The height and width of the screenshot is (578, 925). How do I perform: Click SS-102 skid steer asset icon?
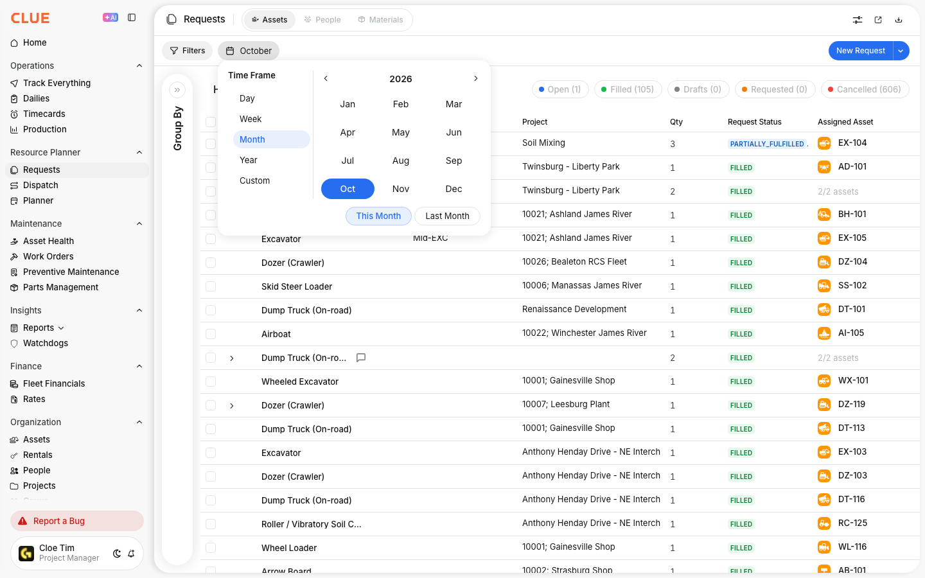click(x=824, y=286)
